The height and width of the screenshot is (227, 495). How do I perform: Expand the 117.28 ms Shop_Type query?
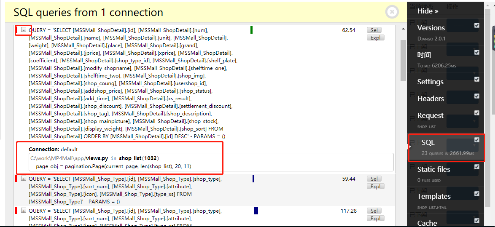23,210
